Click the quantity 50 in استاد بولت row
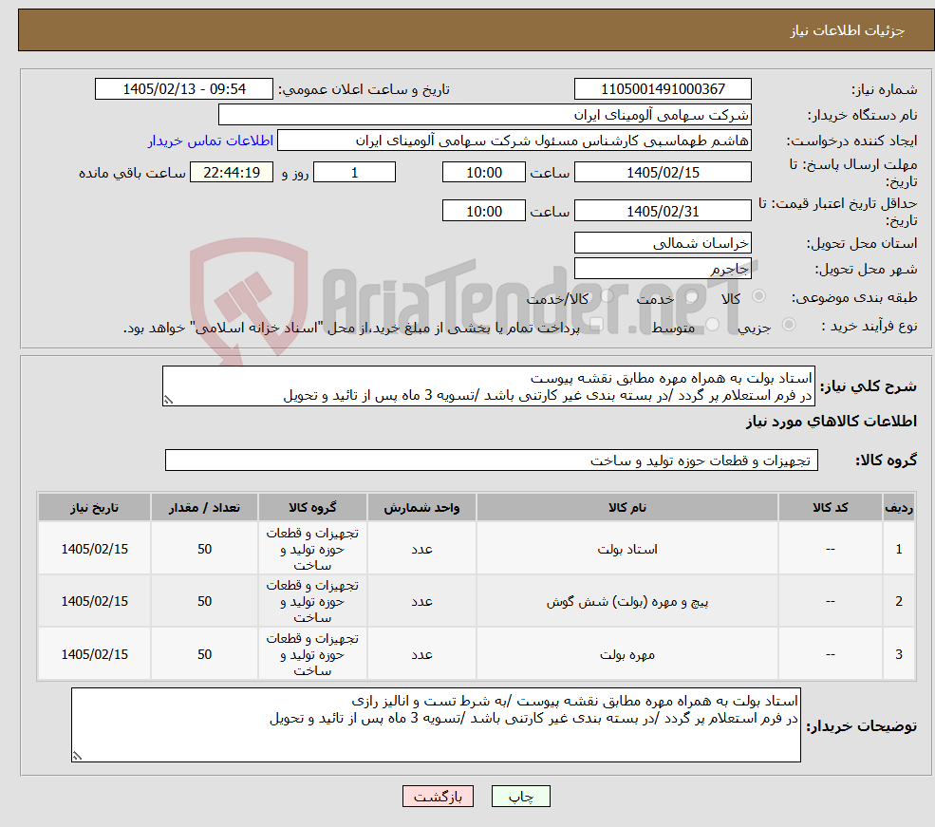Screen dimensions: 935x827 coord(204,549)
